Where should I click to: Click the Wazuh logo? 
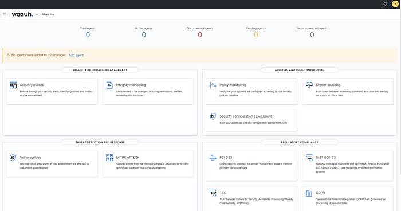pos(22,14)
